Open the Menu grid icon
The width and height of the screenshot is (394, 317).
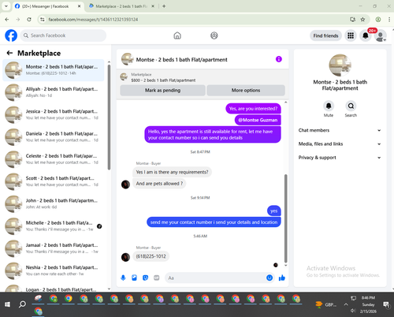pos(351,35)
